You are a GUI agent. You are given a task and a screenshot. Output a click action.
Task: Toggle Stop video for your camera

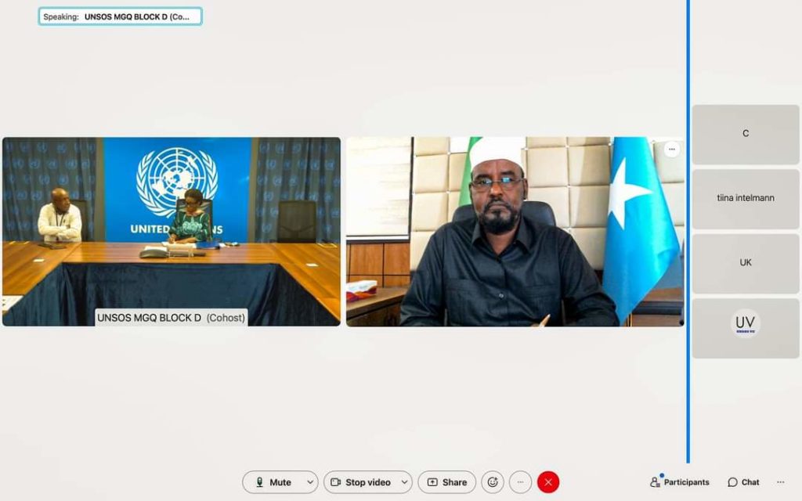point(367,482)
